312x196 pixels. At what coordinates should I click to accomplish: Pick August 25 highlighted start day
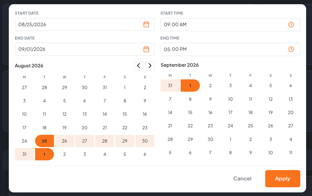coord(45,141)
